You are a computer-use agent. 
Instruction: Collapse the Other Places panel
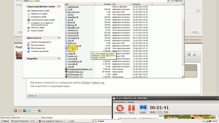[x=59, y=38]
